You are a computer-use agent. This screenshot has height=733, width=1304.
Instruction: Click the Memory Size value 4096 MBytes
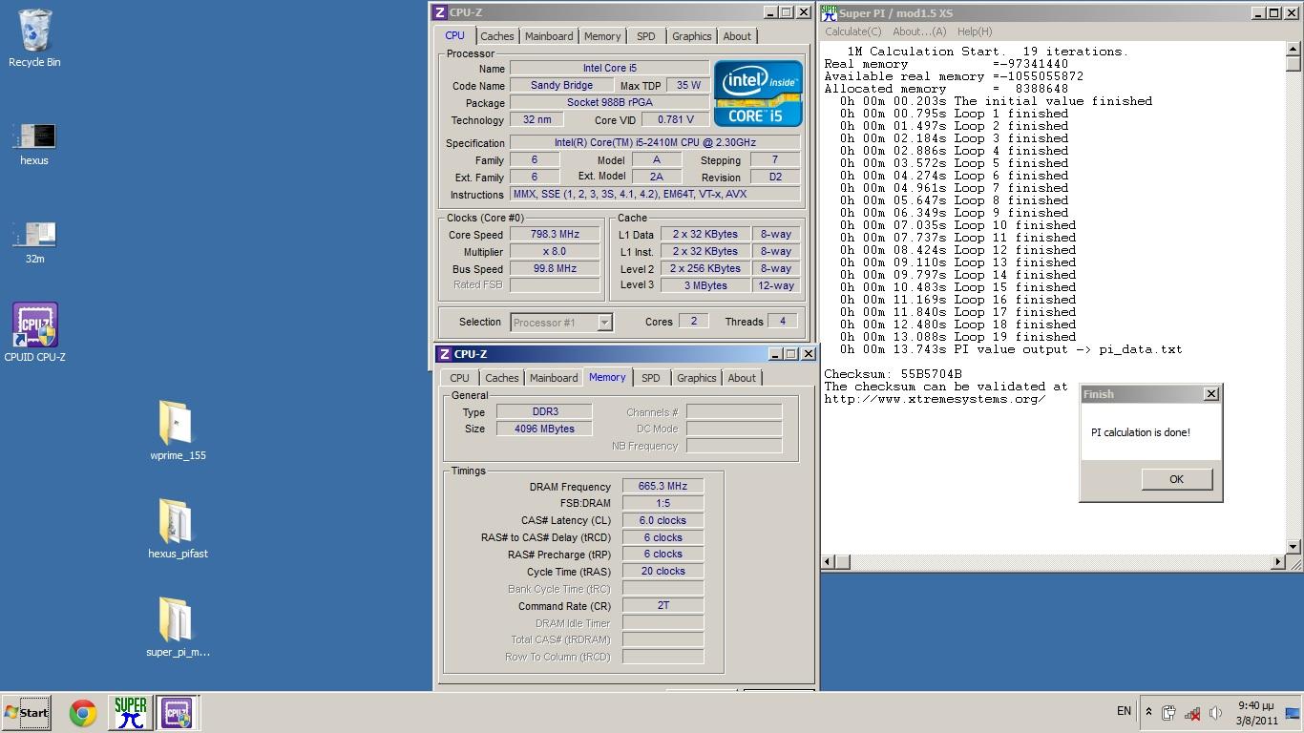pos(544,429)
